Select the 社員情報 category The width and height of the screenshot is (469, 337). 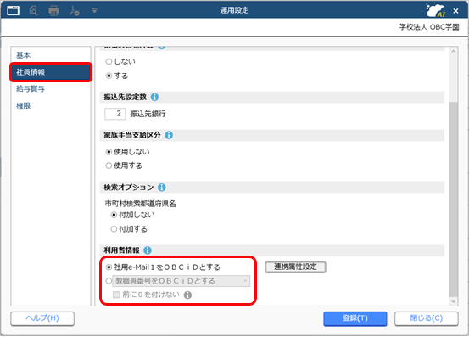click(x=51, y=72)
